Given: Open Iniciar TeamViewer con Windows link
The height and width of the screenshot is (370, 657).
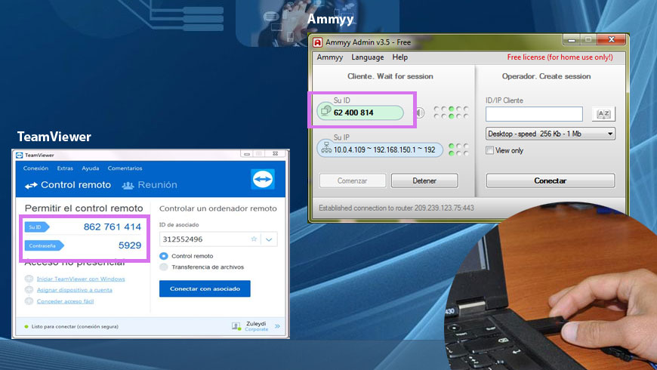Looking at the screenshot, I should pos(81,279).
